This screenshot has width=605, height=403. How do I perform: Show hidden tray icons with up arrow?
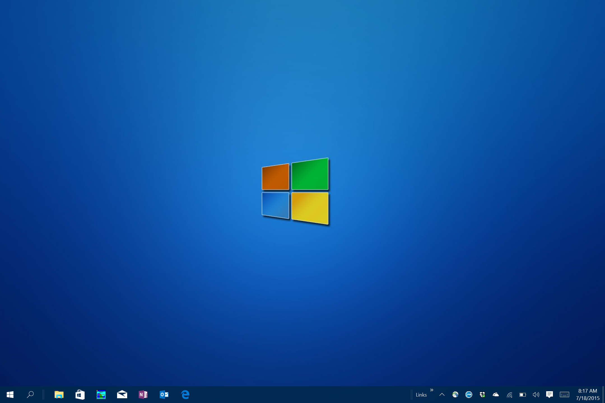click(442, 395)
